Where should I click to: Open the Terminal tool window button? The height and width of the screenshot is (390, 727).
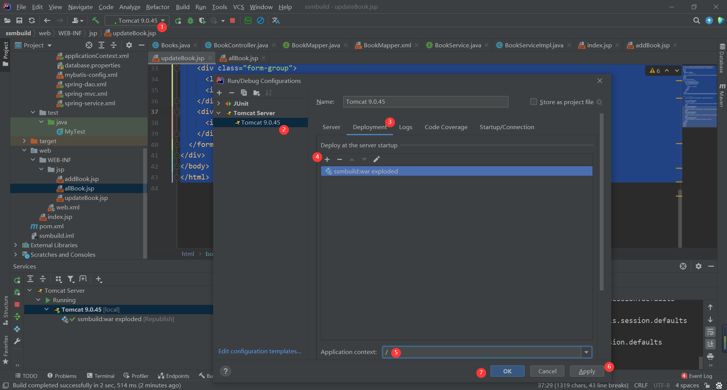[x=101, y=376]
